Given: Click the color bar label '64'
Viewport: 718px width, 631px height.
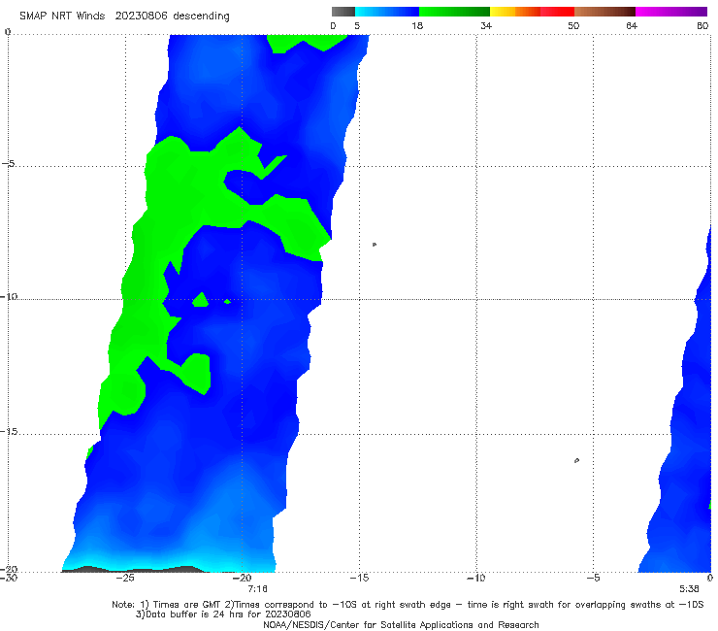Looking at the screenshot, I should point(632,25).
